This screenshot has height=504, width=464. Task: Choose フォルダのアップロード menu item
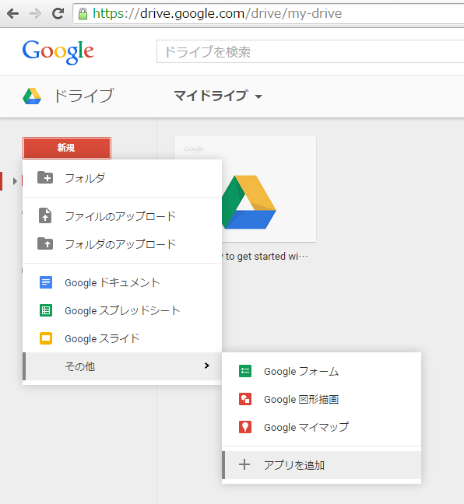pos(122,244)
